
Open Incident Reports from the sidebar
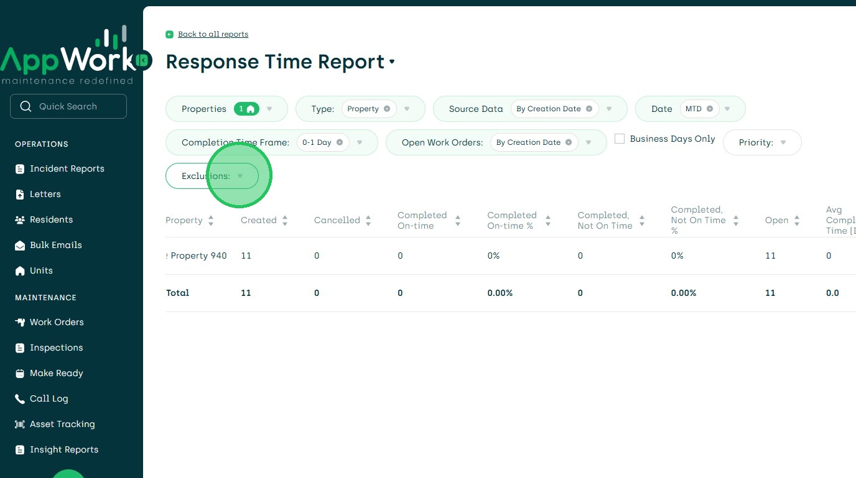click(x=67, y=169)
